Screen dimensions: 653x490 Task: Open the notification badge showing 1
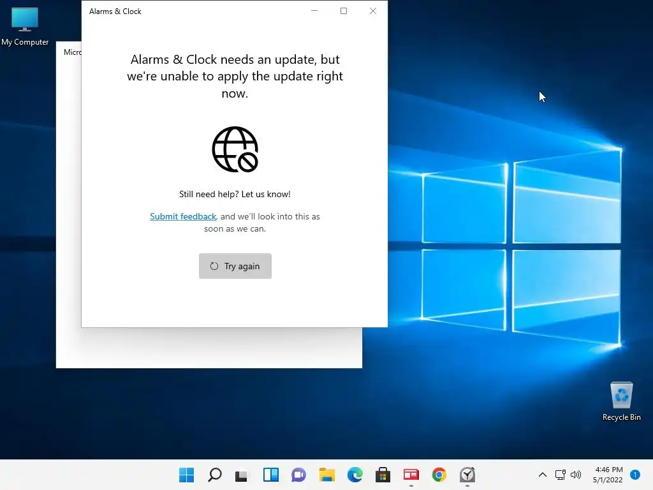(635, 475)
